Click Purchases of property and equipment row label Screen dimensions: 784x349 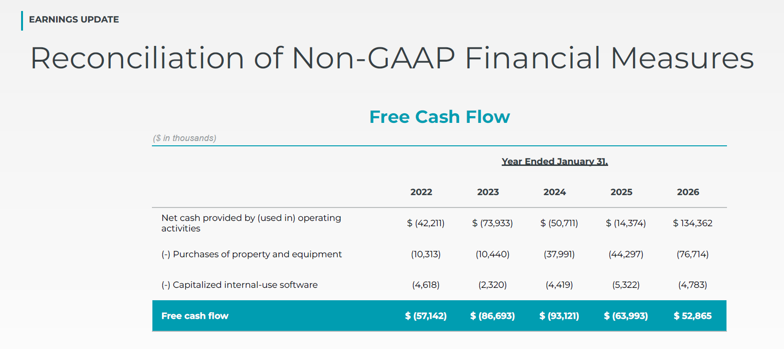[252, 254]
